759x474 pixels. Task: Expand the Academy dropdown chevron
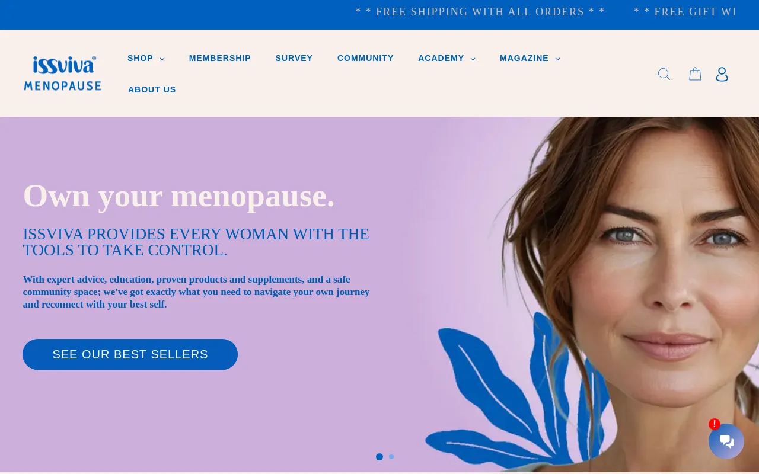(x=473, y=59)
